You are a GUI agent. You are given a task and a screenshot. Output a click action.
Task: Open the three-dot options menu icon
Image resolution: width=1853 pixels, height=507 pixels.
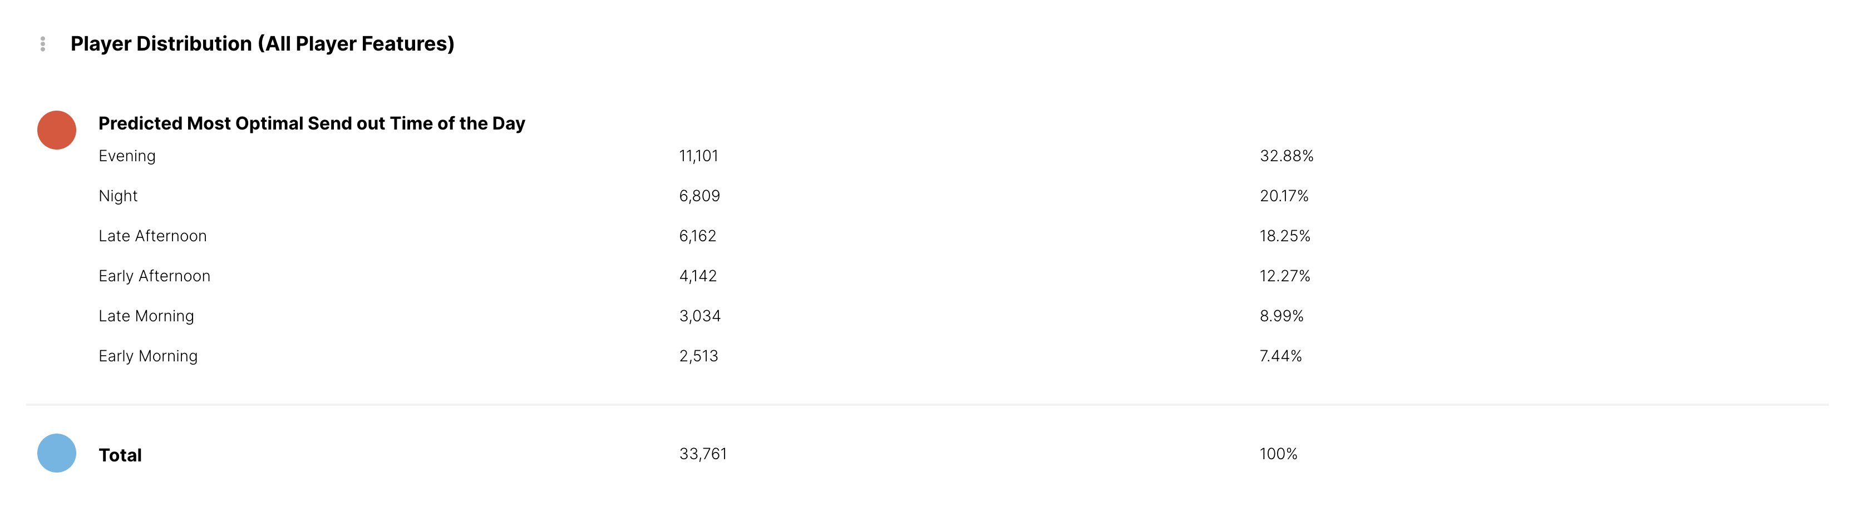point(43,44)
